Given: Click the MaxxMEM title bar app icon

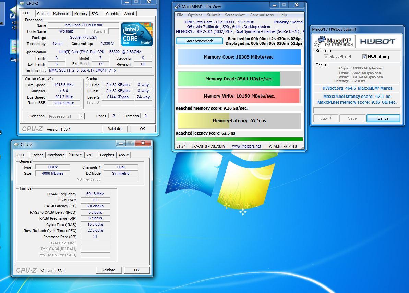Looking at the screenshot, I should click(178, 6).
